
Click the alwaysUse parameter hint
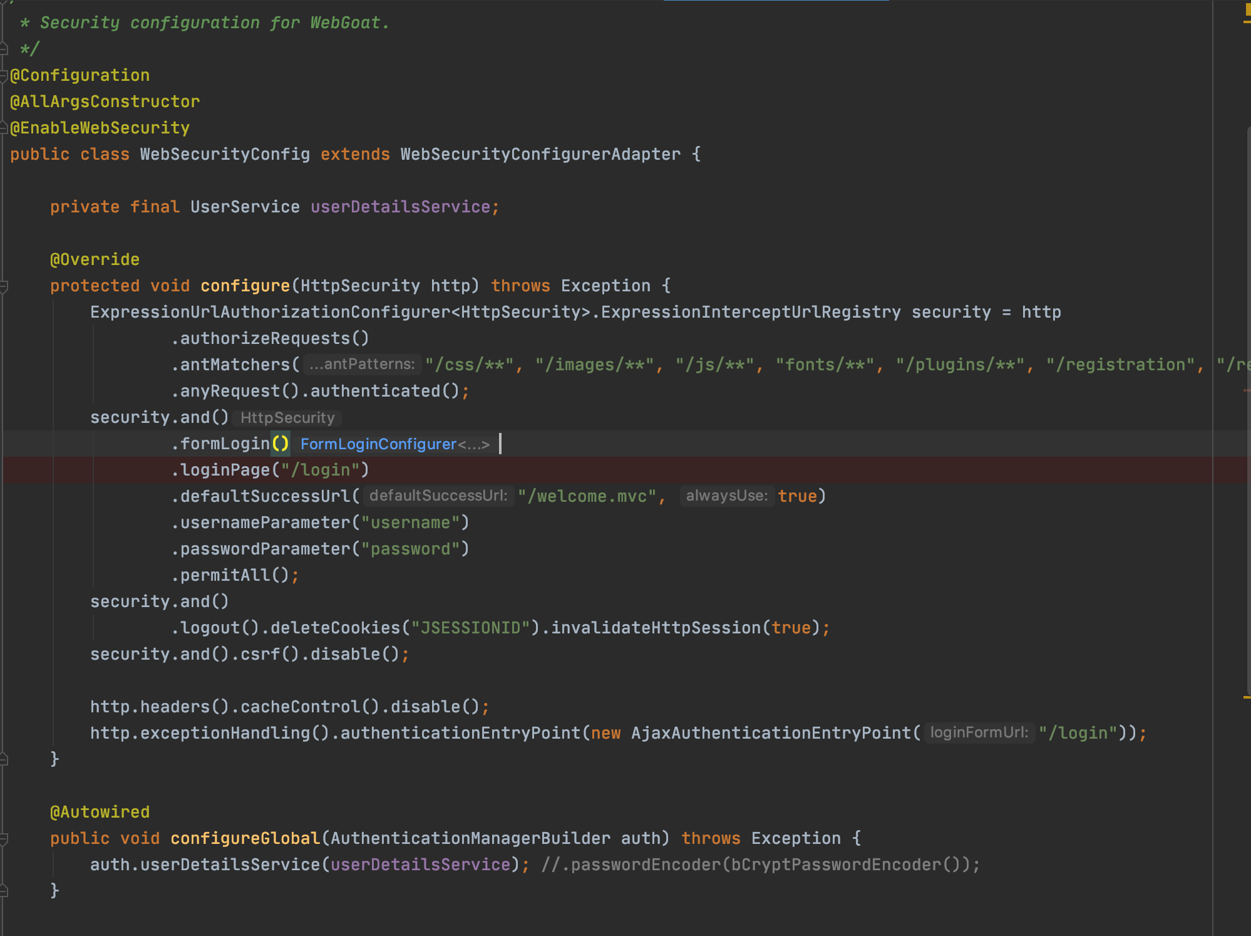coord(726,496)
